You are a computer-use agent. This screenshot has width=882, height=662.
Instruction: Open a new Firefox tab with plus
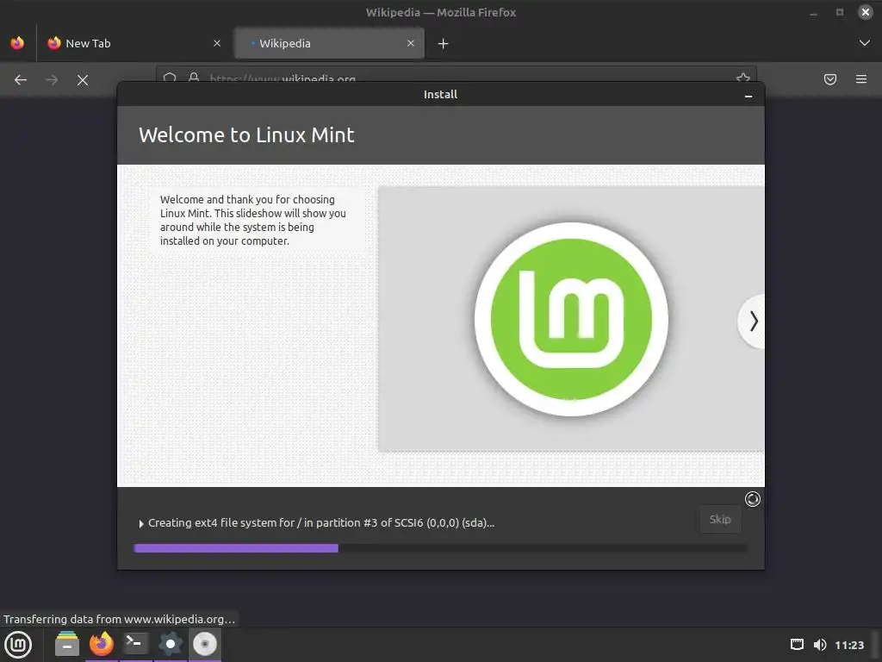[x=444, y=43]
